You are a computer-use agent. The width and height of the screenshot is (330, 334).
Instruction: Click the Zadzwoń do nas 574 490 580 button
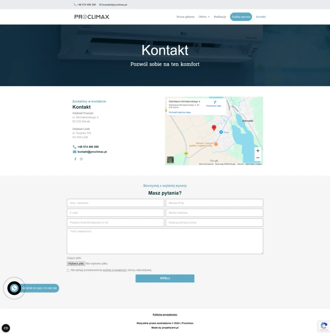click(x=40, y=288)
